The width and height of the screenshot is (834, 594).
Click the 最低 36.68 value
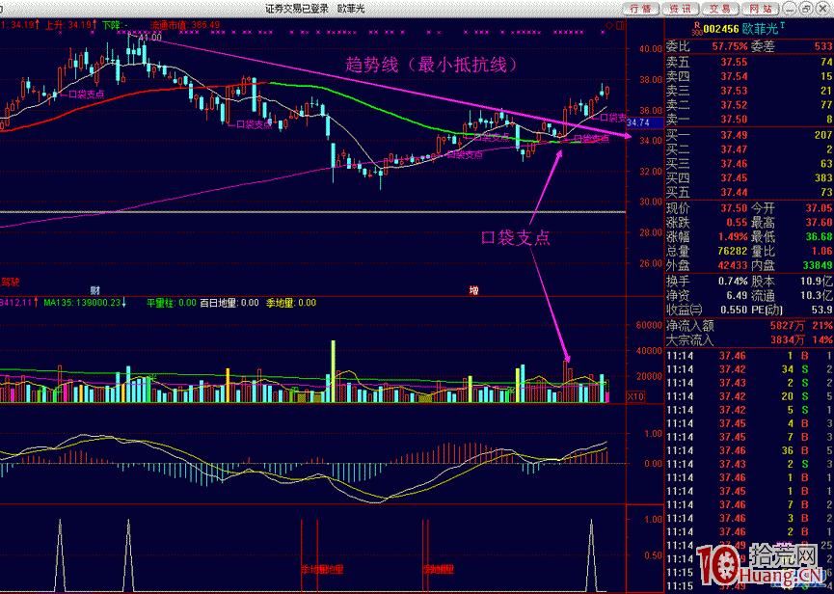tap(819, 236)
